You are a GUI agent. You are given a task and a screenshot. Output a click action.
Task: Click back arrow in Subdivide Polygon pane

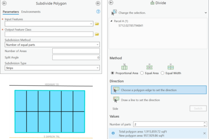tap(4, 3)
